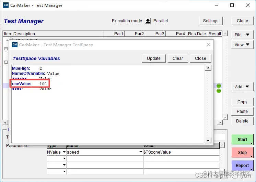The width and height of the screenshot is (256, 182).
Task: Click the Execution mode download-arrow icon
Action: click(x=148, y=21)
